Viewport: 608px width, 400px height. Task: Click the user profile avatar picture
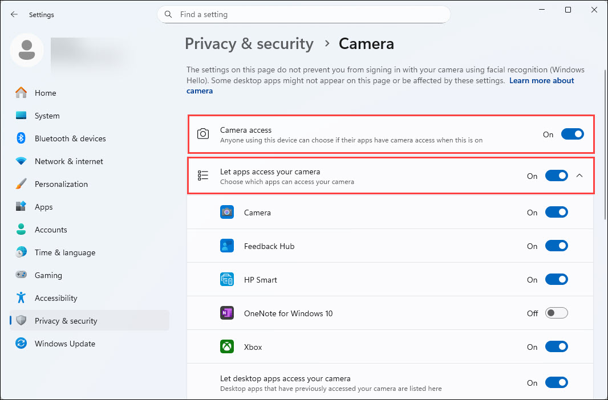click(26, 50)
